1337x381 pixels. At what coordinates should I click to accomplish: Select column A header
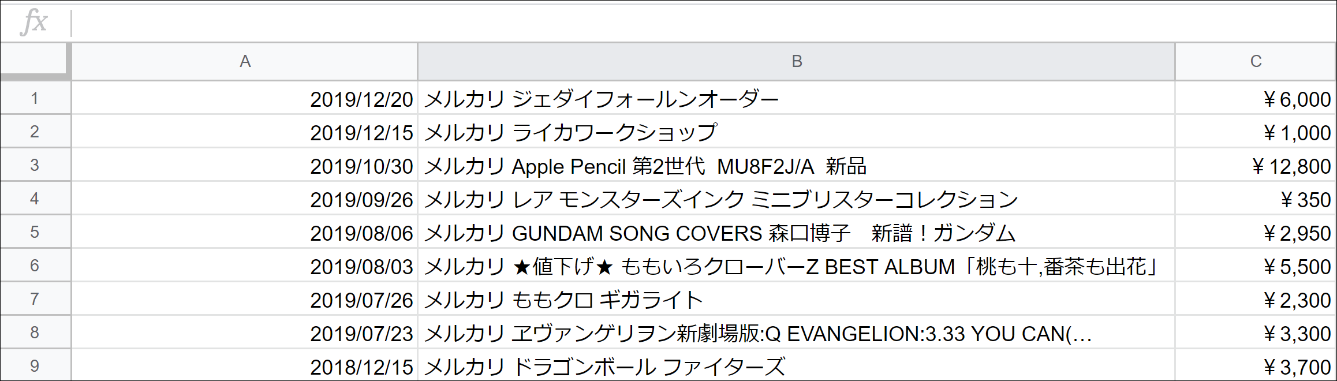pyautogui.click(x=245, y=61)
